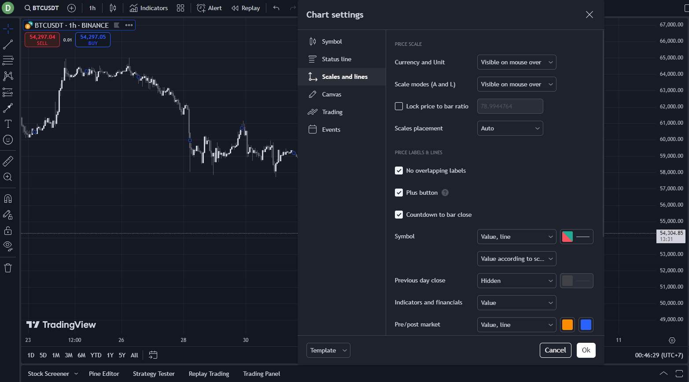Open the Symbol label Value, line dropdown

pos(516,237)
